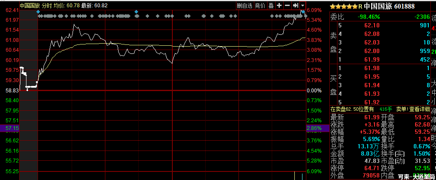Click the minus zoom-out icon in chart toolbar

pos(287,6)
